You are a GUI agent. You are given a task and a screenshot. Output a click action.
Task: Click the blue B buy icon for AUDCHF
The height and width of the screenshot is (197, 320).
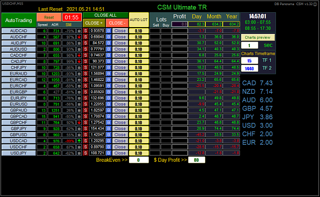click(x=109, y=37)
